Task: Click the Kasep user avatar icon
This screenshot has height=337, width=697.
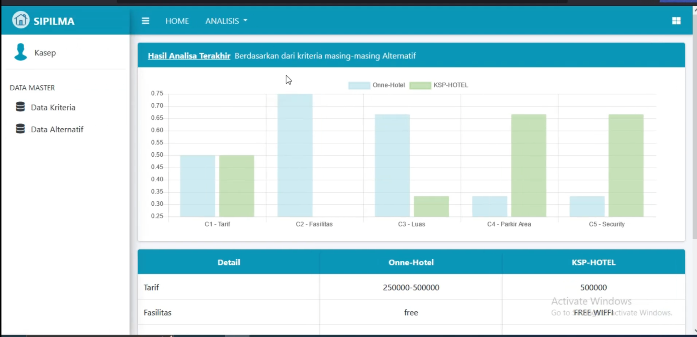Action: click(x=20, y=52)
